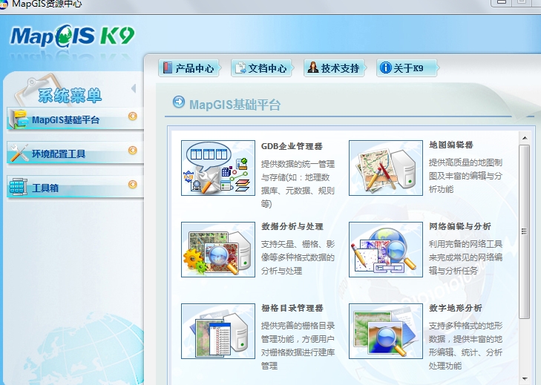Click description 支持多种格式的地形数据

[465, 346]
